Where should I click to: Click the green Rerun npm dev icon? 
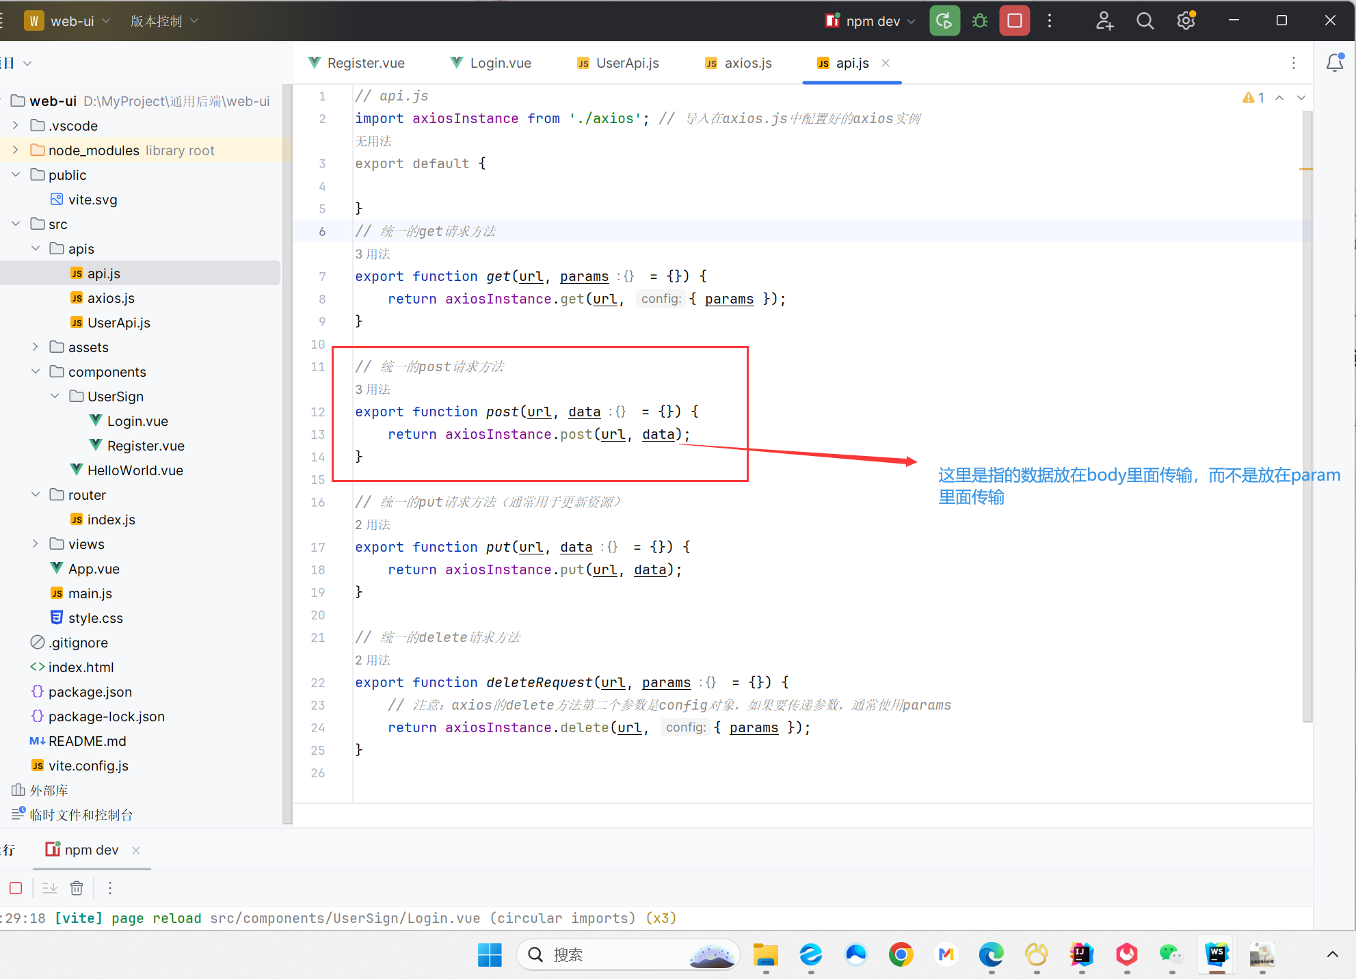(x=944, y=21)
